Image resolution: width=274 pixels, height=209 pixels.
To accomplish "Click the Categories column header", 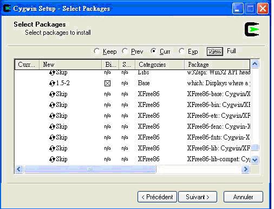I will [x=160, y=65].
